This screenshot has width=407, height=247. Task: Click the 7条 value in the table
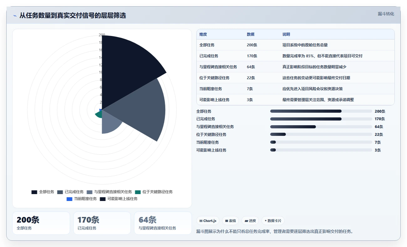click(x=250, y=89)
